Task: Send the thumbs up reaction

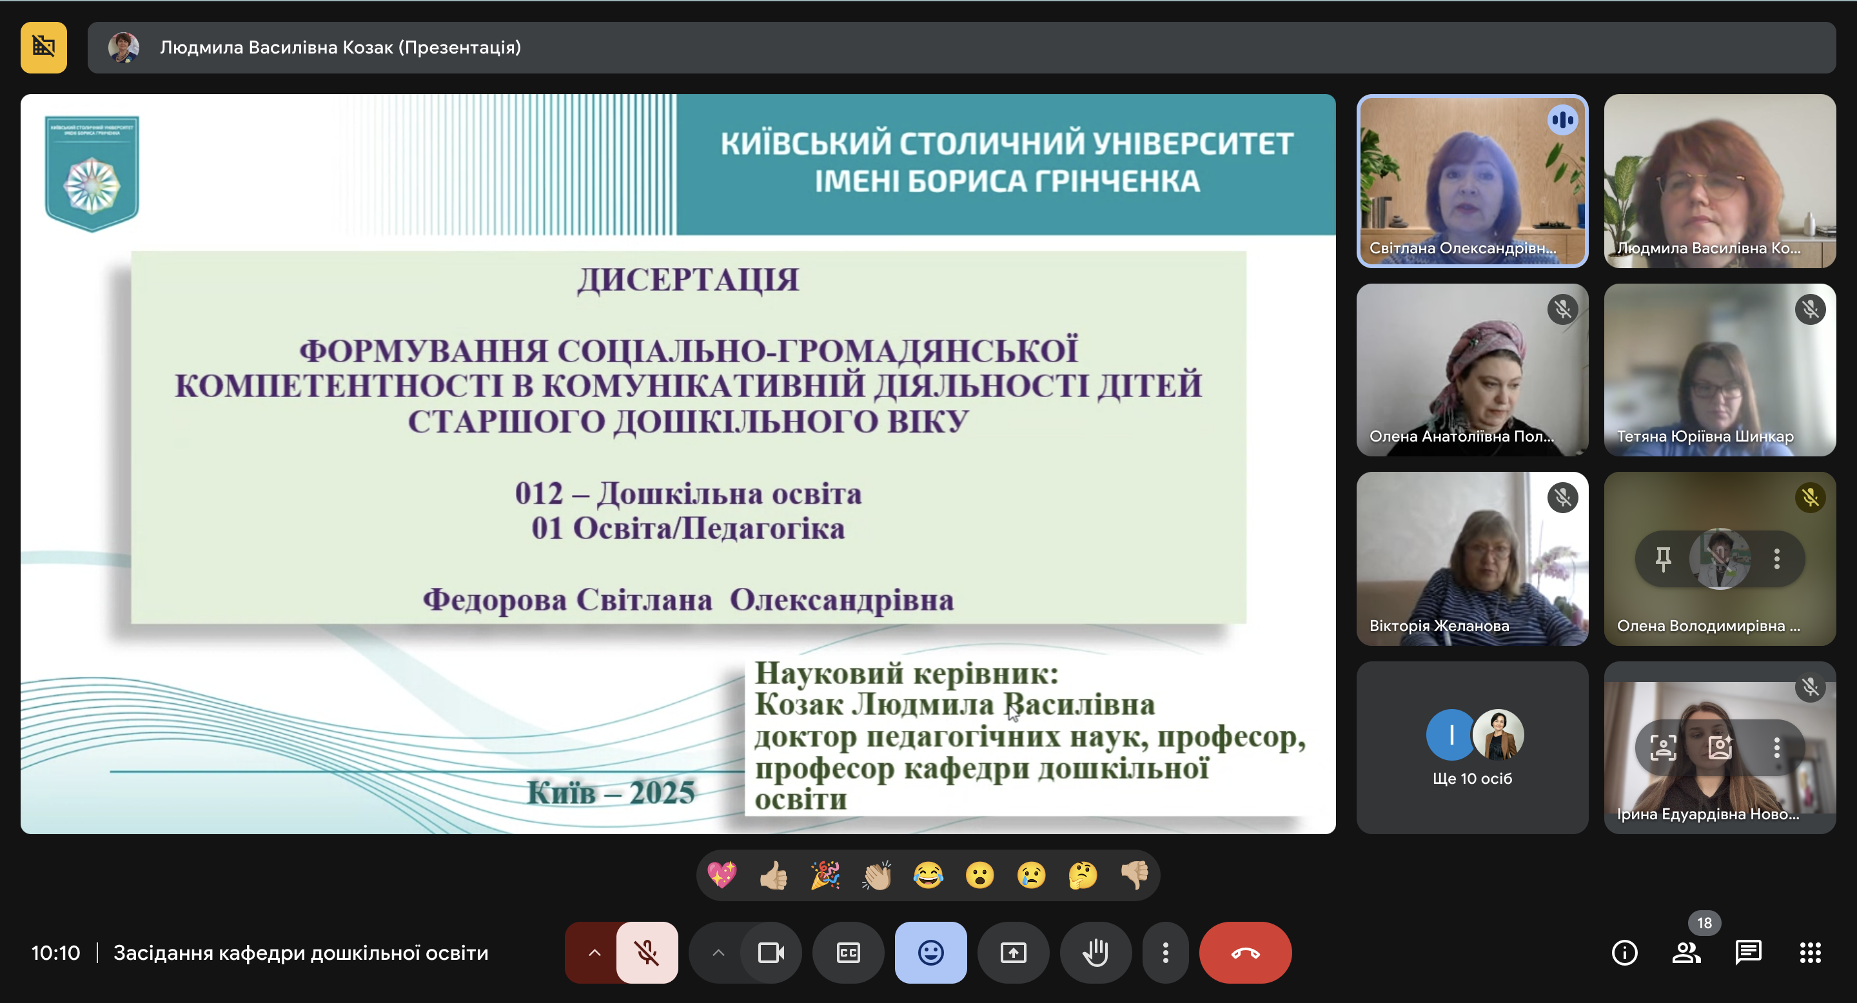Action: pos(774,875)
